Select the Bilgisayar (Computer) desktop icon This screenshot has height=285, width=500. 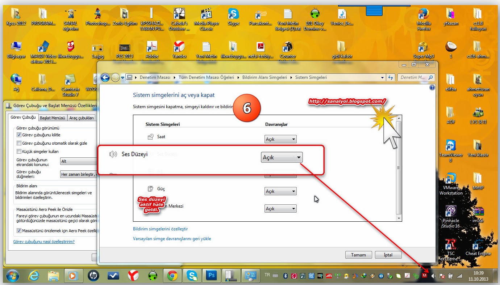click(16, 50)
